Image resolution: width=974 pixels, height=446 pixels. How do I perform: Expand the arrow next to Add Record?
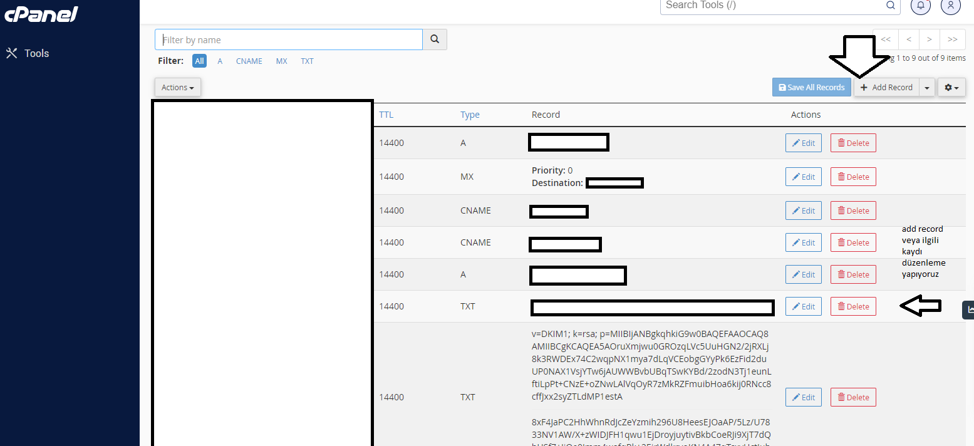coord(927,88)
